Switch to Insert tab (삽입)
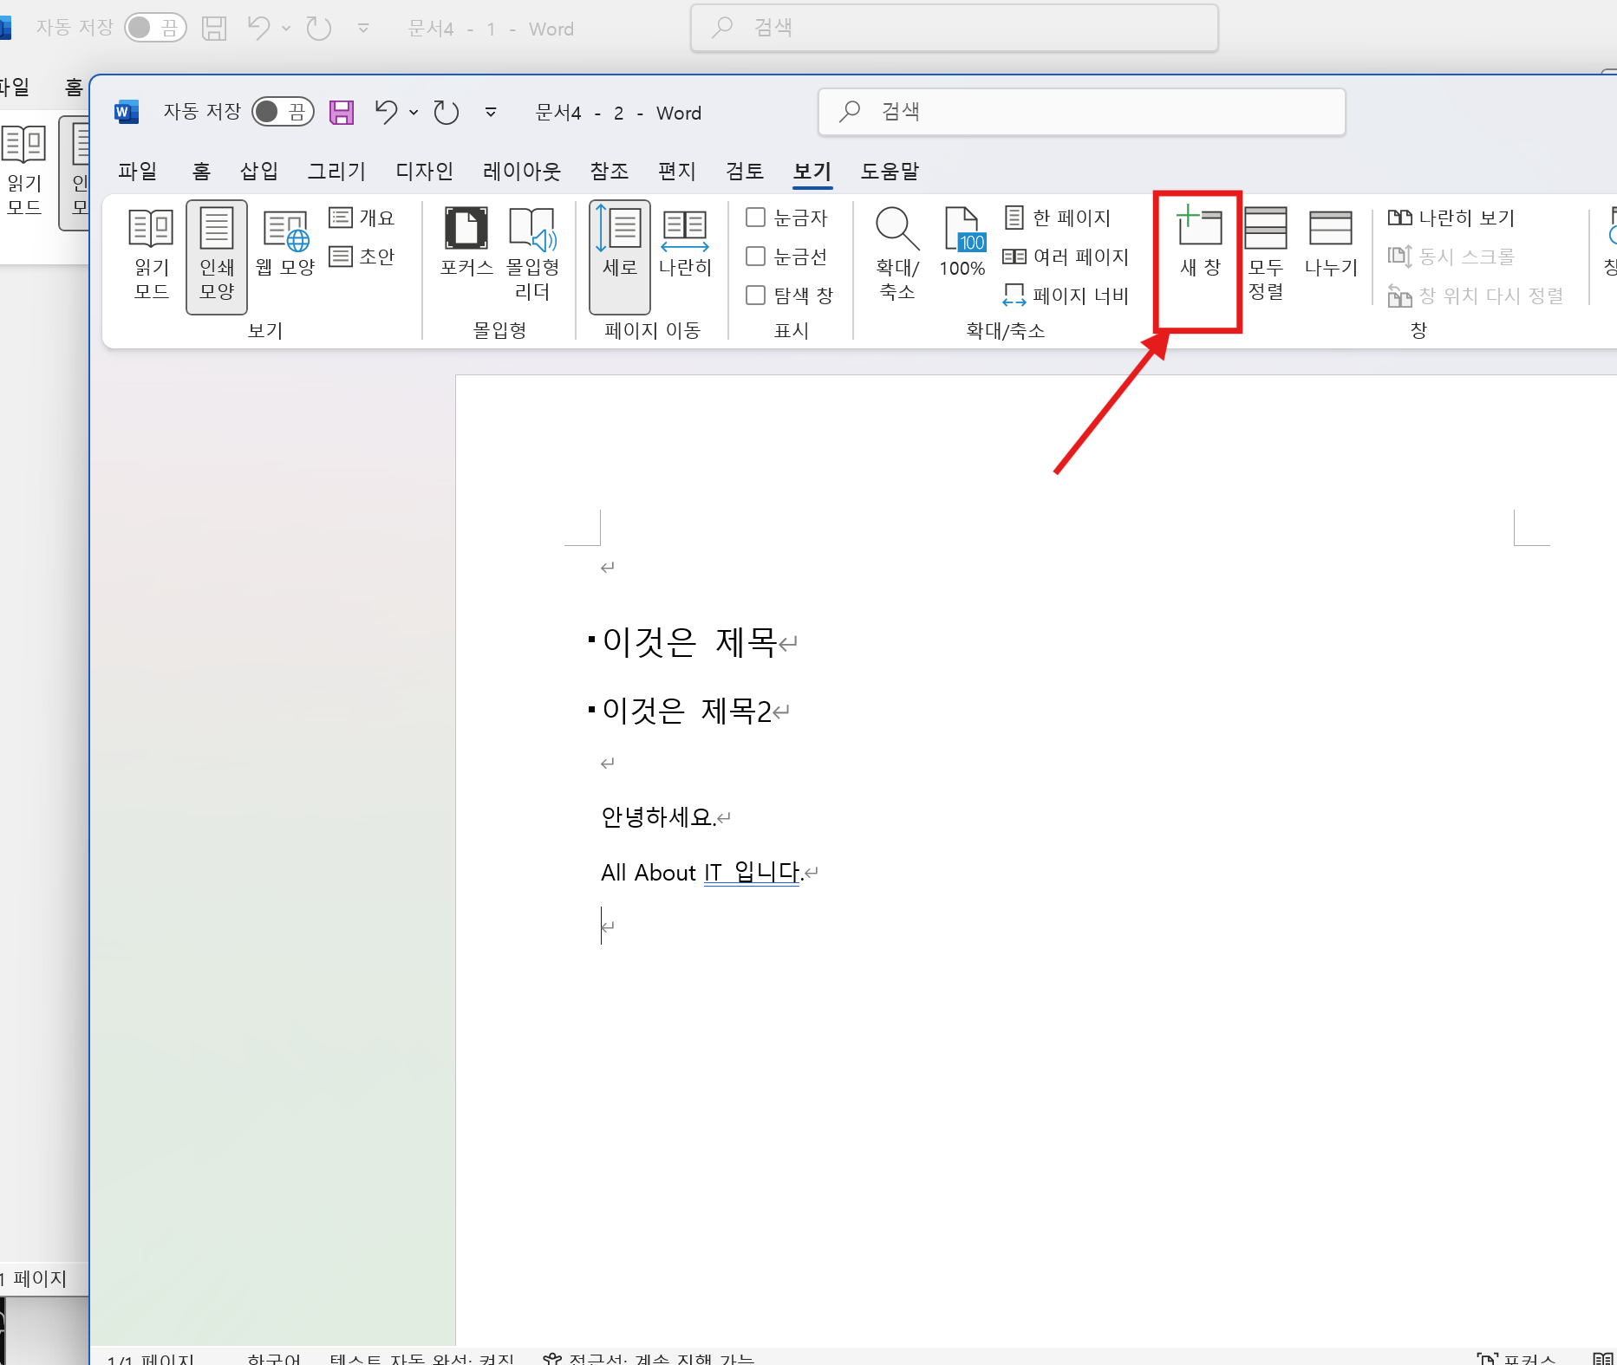The image size is (1617, 1365). click(x=259, y=172)
